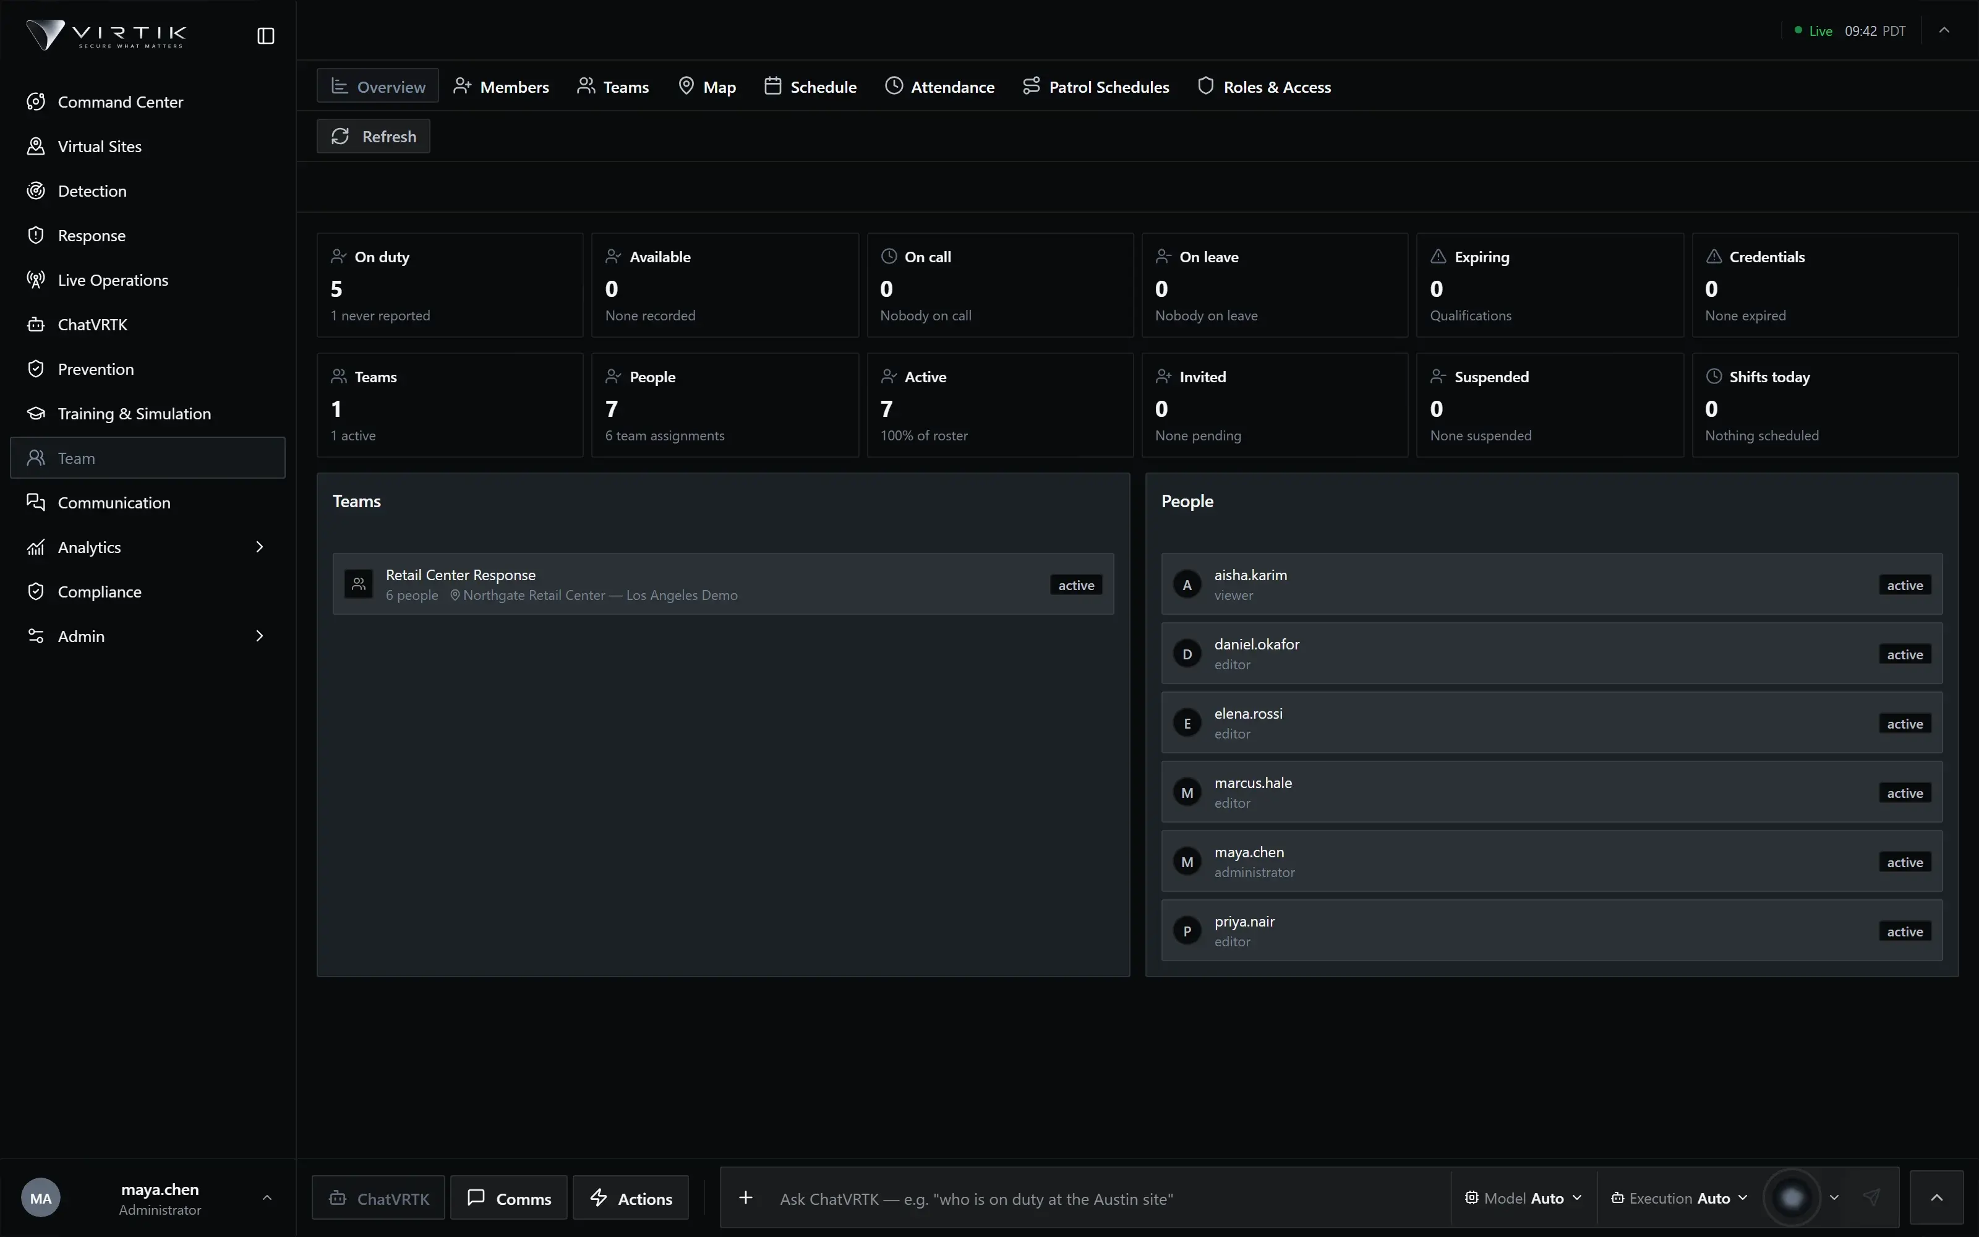Expand the chat panel chevron at bottom right
1979x1237 pixels.
click(1936, 1198)
